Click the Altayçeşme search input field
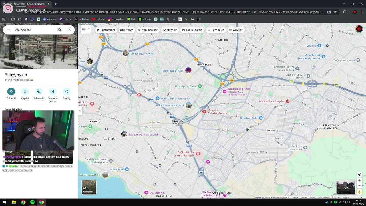Image resolution: width=366 pixels, height=206 pixels. 34,30
